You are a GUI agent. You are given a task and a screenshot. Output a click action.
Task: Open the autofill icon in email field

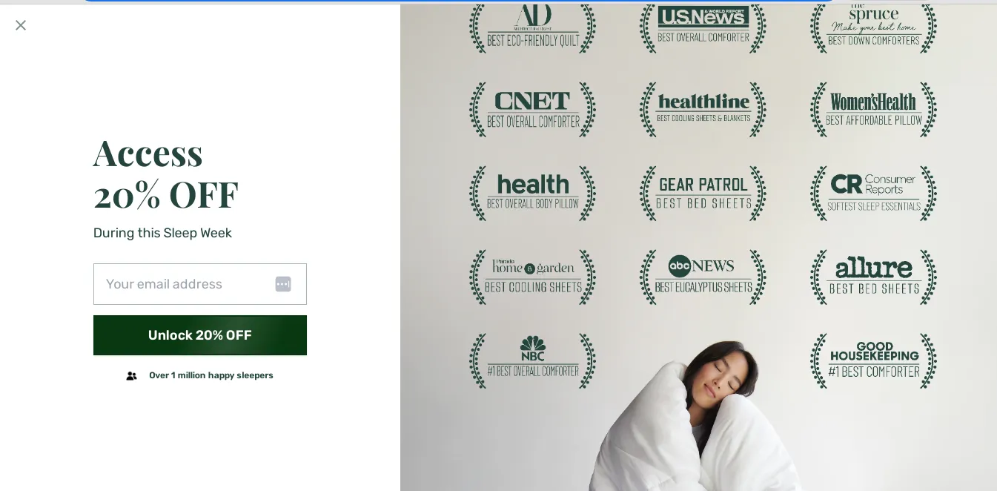[x=283, y=284]
